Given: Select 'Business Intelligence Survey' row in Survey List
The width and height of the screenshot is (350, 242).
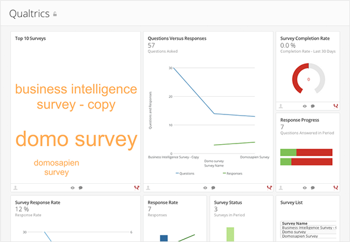Looking at the screenshot, I should click(x=308, y=228).
